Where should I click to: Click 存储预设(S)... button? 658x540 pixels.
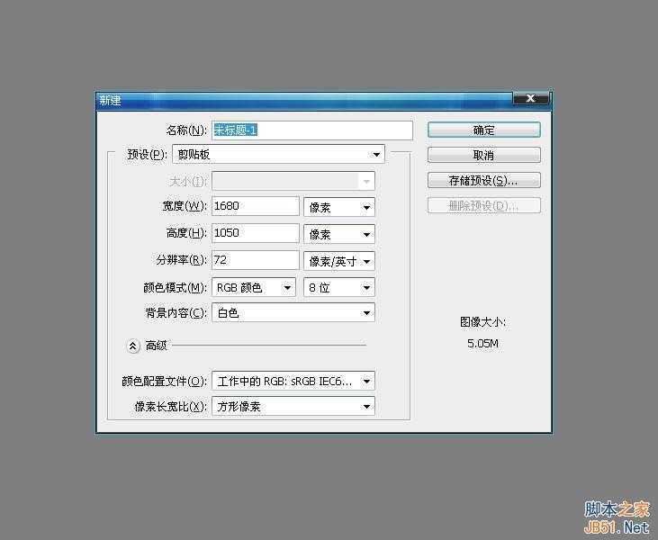(x=484, y=180)
